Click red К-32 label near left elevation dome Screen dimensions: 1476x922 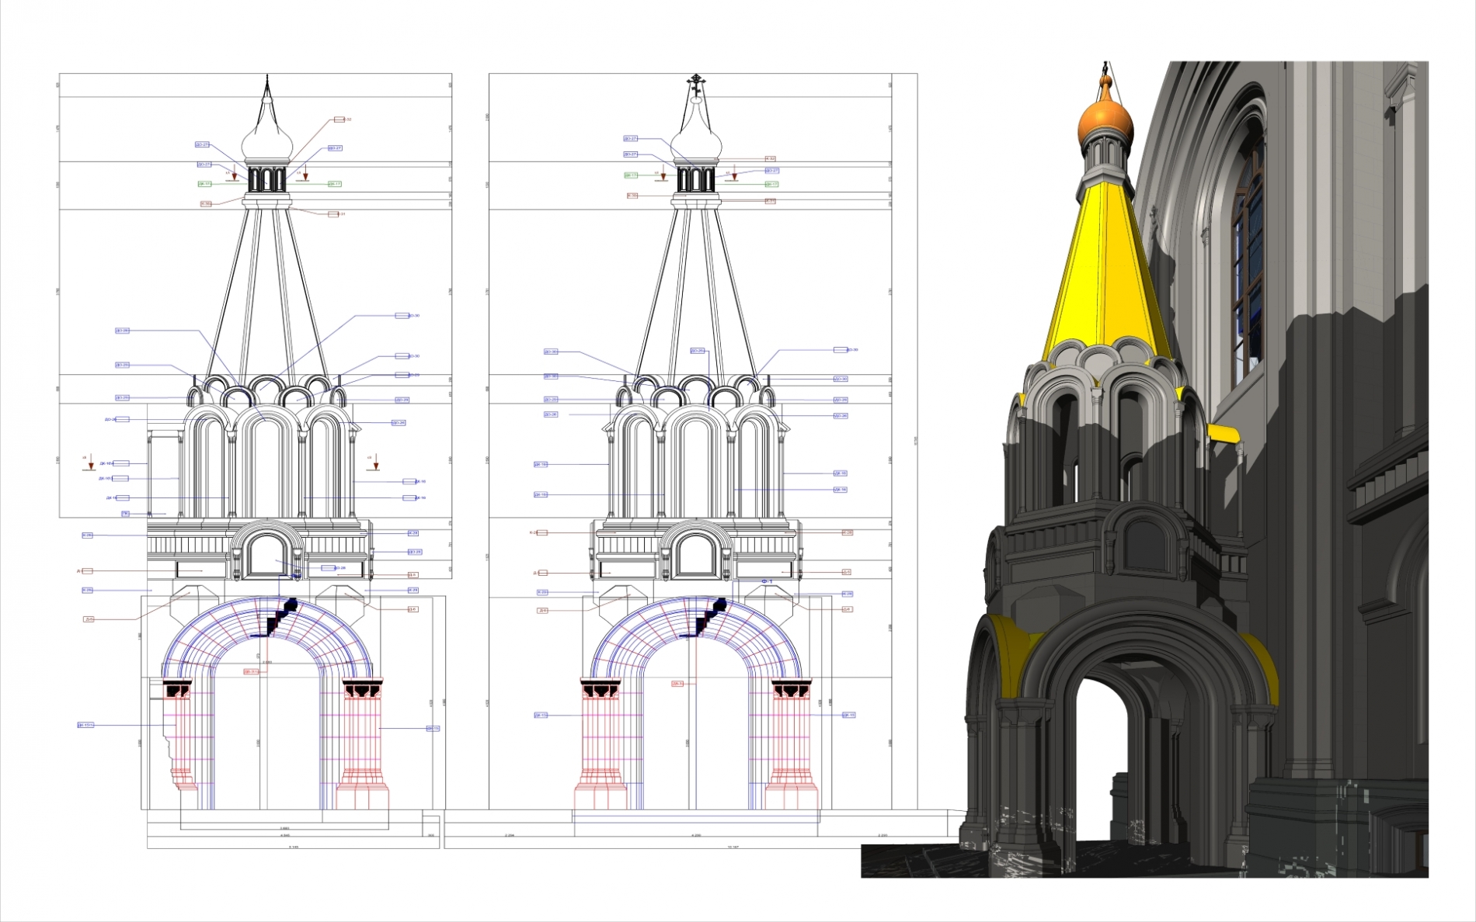coord(339,120)
